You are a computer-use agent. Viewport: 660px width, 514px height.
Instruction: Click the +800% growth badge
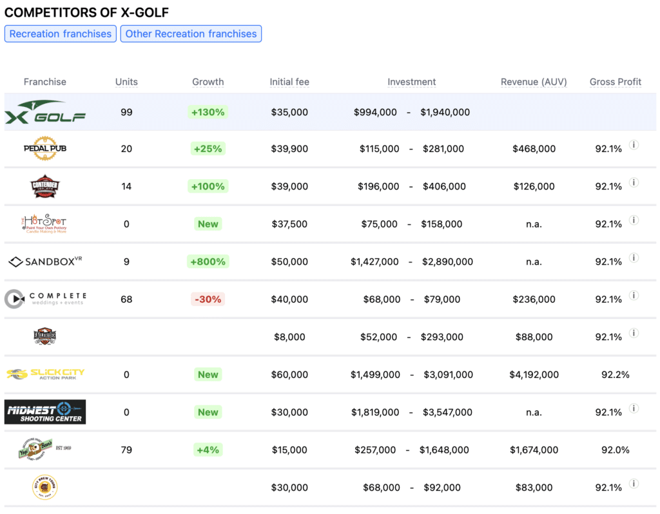(x=208, y=262)
